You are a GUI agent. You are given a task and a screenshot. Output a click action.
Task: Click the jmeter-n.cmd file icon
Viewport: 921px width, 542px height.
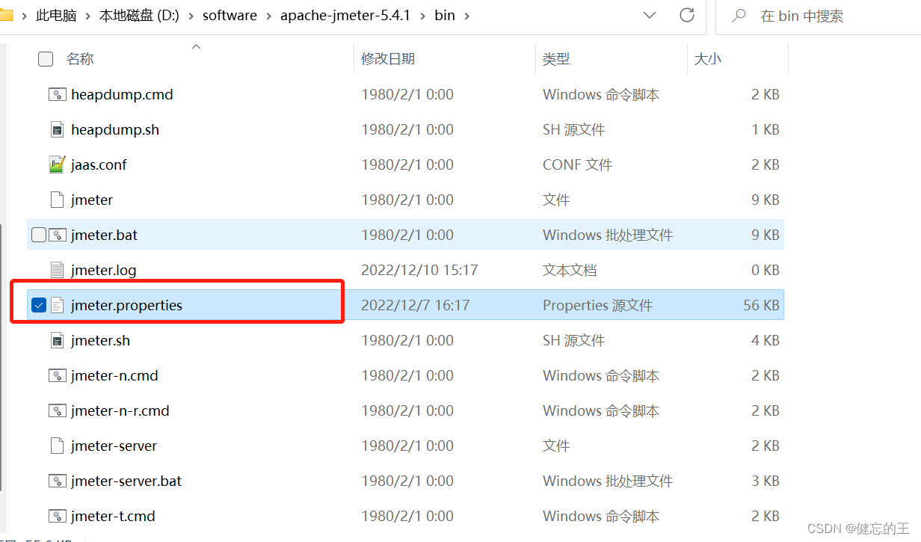58,375
